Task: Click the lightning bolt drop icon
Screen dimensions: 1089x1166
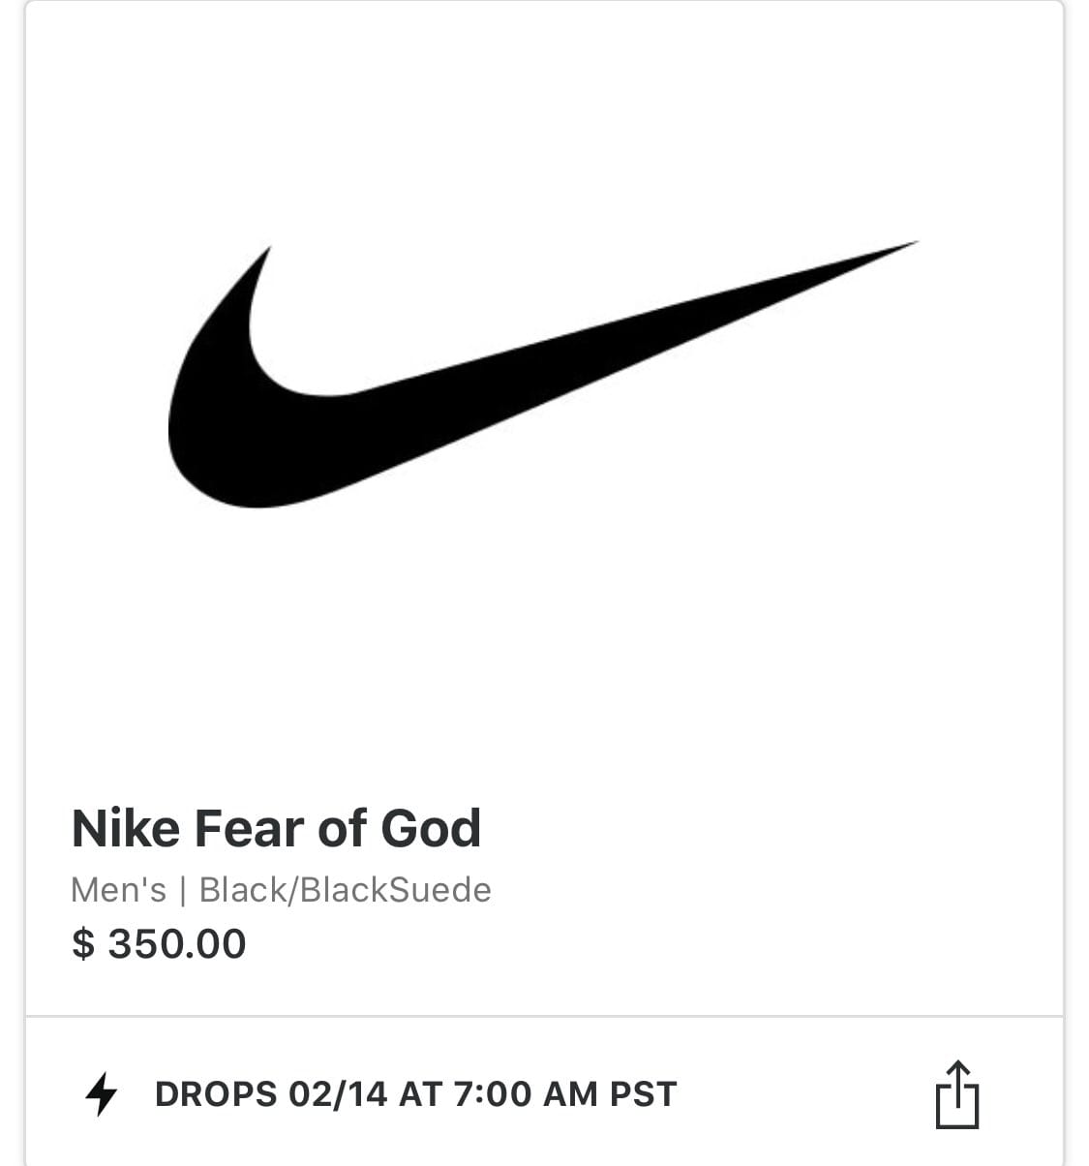Action: (101, 1095)
